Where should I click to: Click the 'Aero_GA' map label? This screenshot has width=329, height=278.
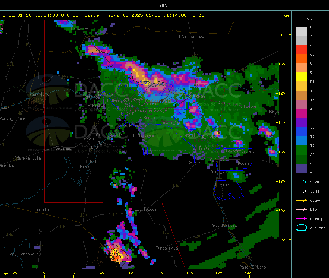pyautogui.click(x=219, y=172)
